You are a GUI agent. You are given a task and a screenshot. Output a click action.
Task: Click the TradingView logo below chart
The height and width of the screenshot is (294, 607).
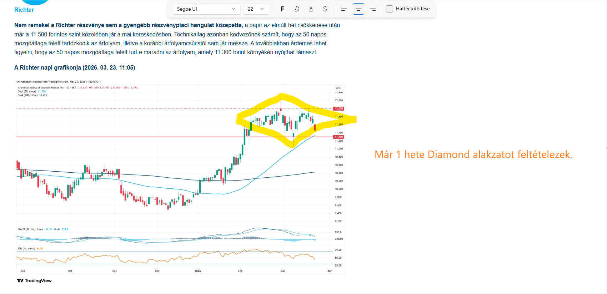click(x=34, y=281)
